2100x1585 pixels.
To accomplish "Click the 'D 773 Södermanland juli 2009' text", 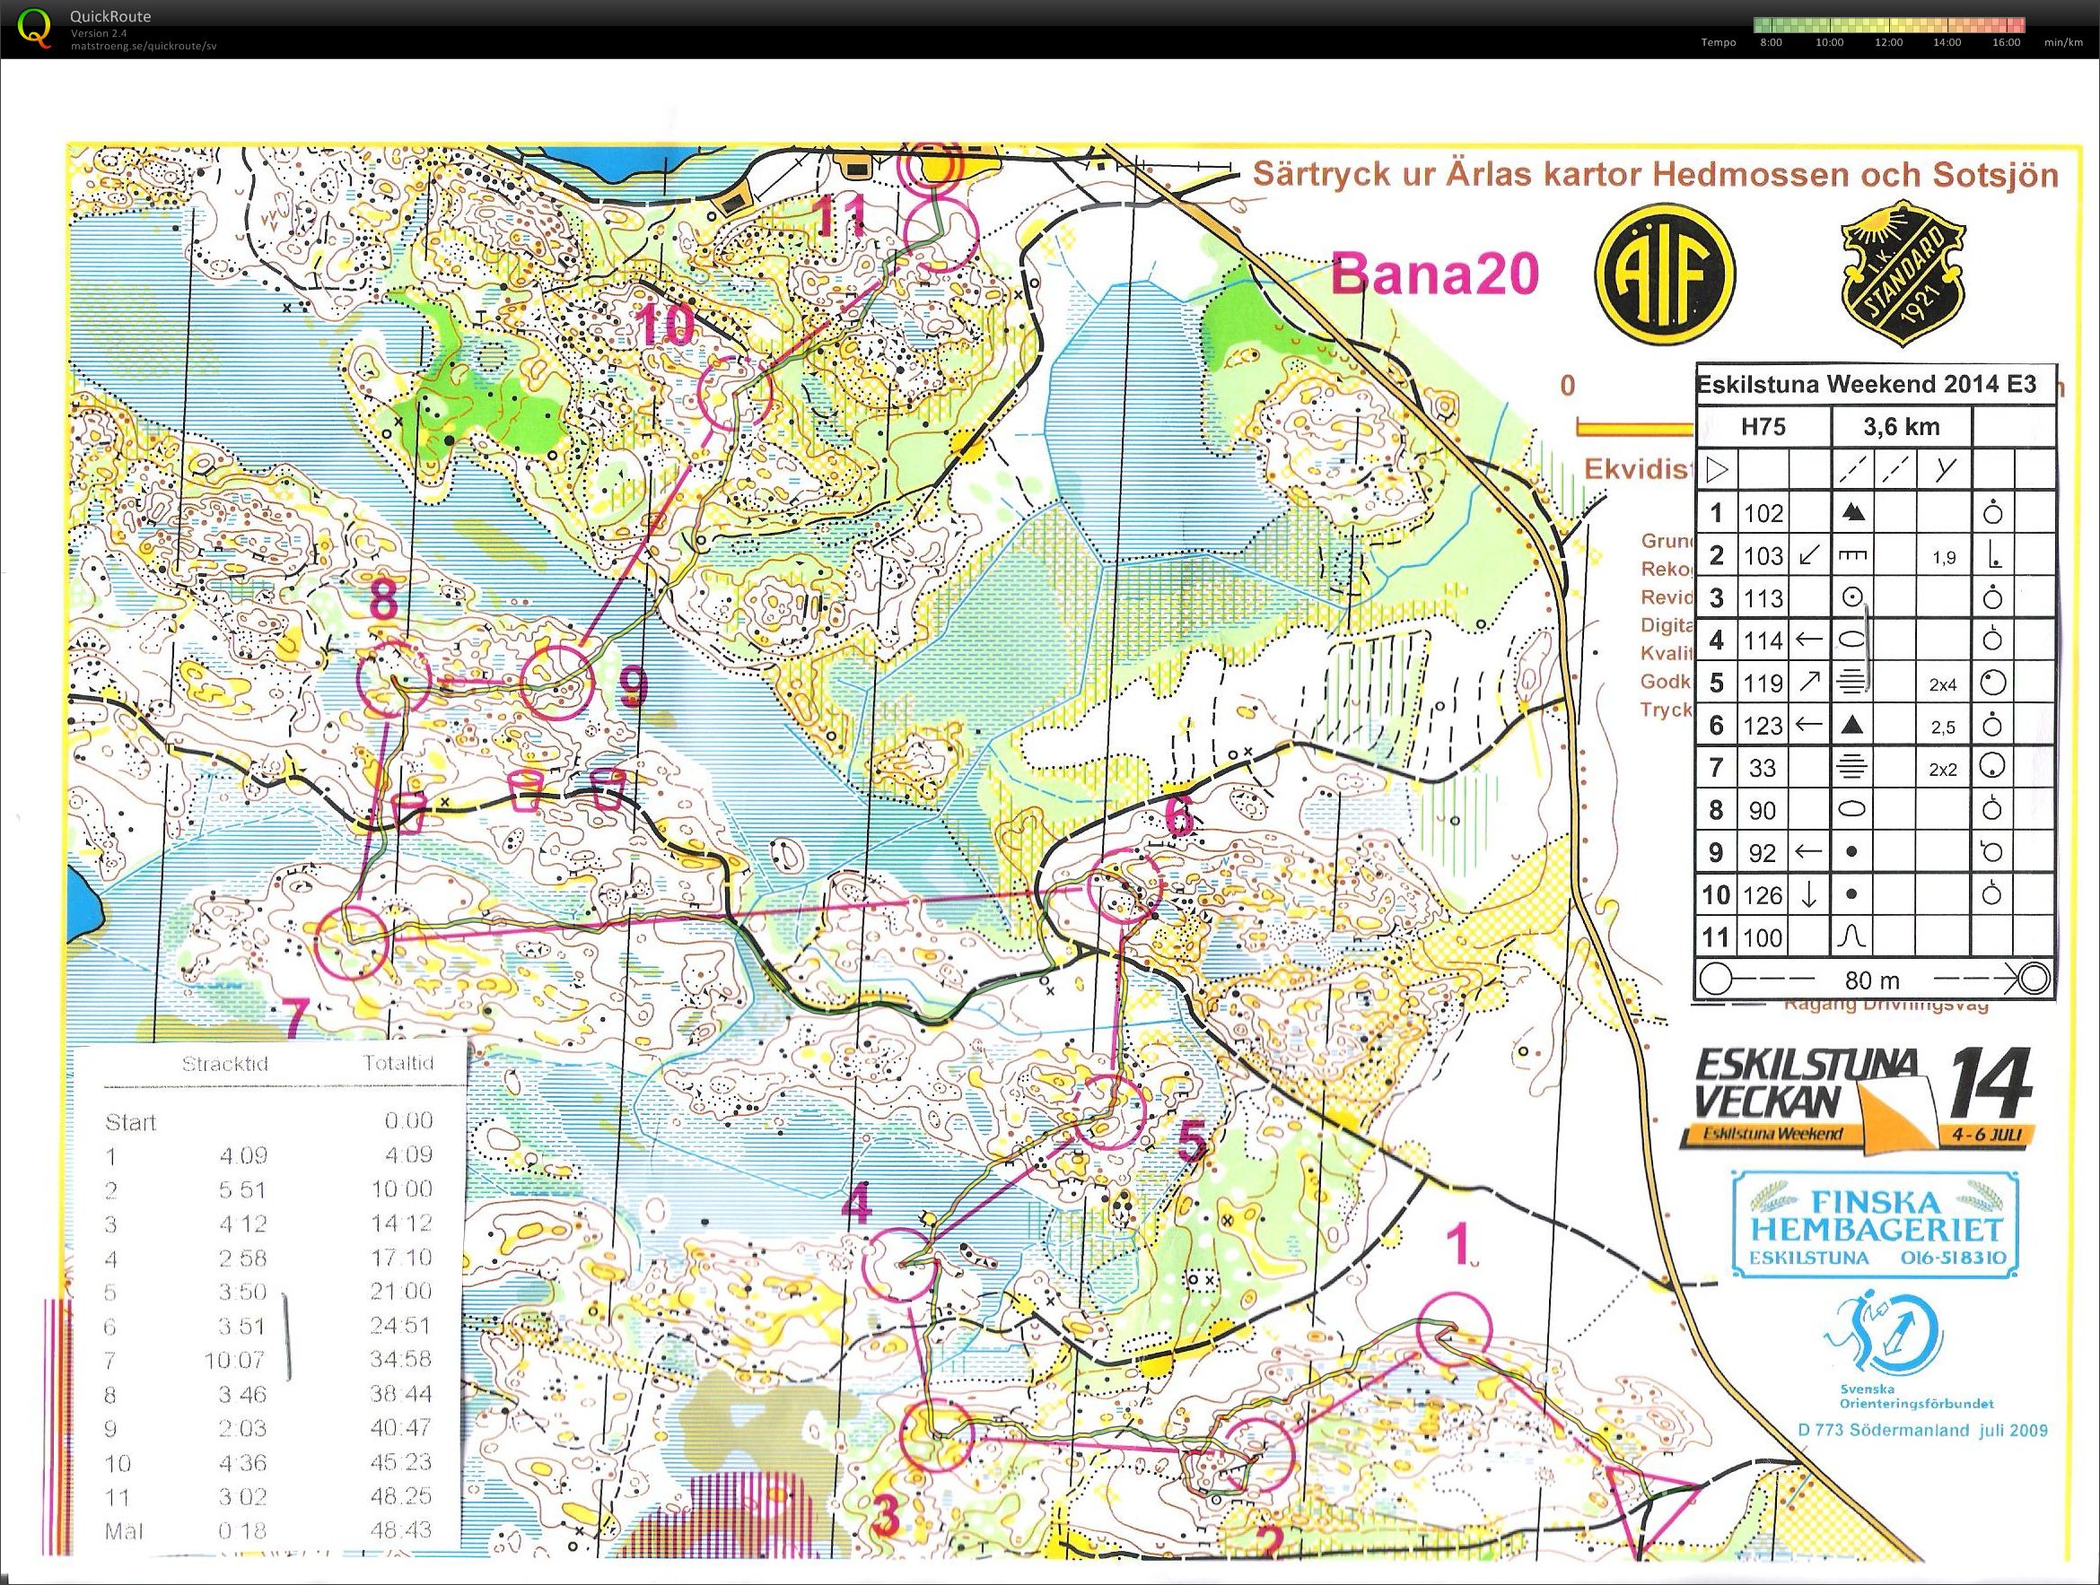I will [x=1922, y=1429].
